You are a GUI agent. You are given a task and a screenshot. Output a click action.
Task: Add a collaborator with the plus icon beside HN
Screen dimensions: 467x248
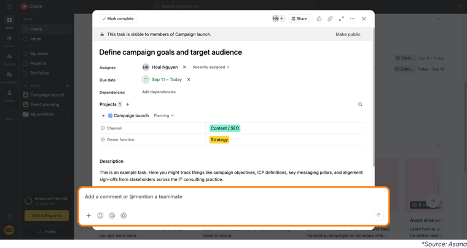[x=282, y=19]
